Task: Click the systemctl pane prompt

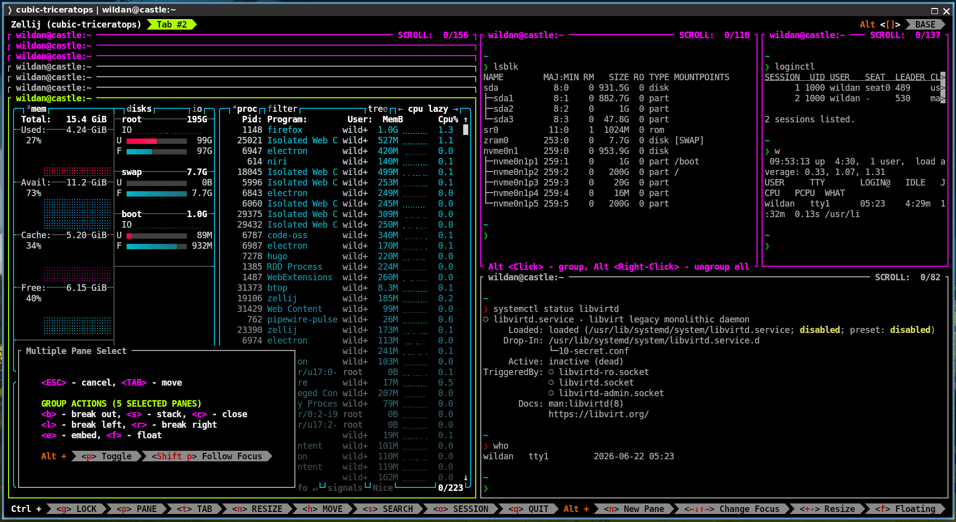Action: click(x=486, y=488)
